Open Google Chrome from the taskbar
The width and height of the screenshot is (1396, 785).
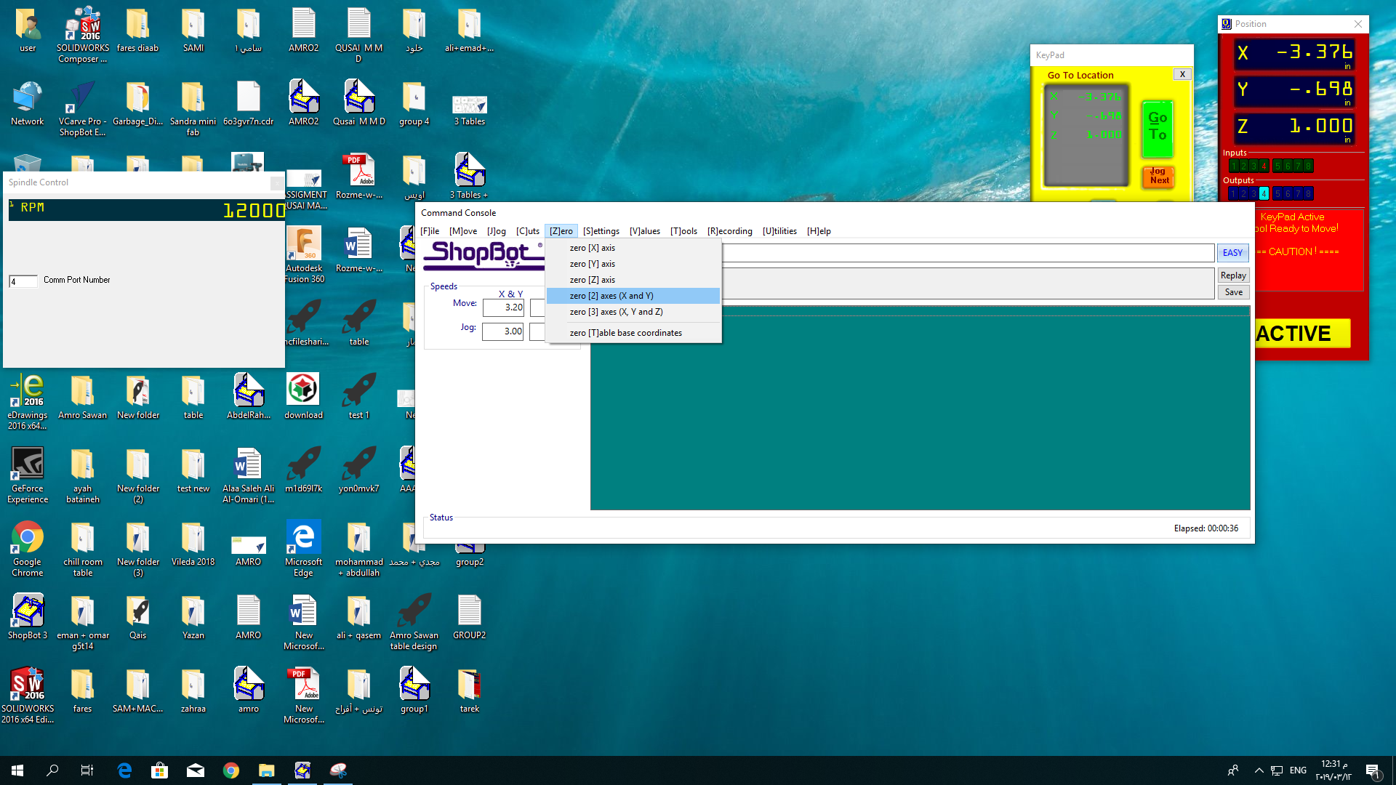[x=231, y=770]
